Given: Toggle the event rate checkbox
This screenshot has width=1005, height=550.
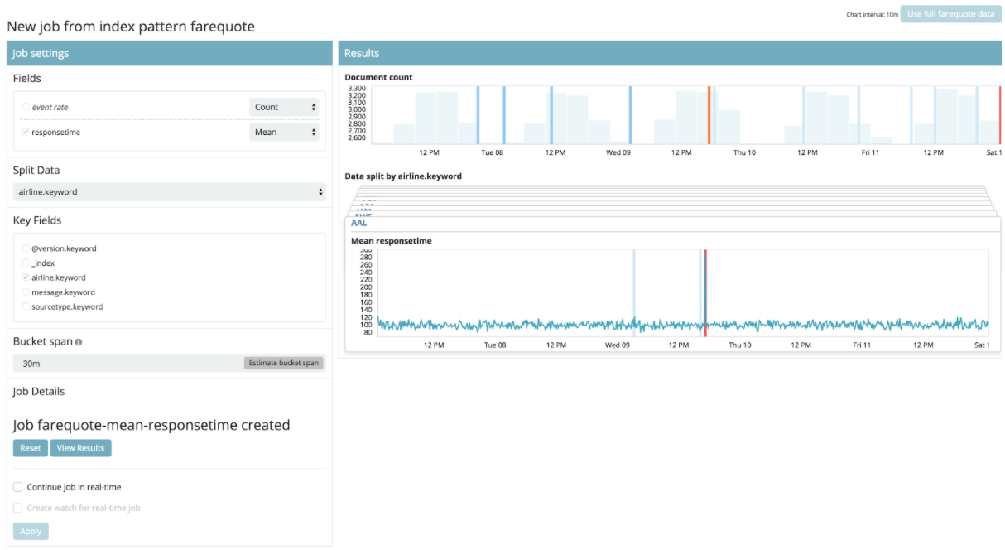Looking at the screenshot, I should pos(26,107).
